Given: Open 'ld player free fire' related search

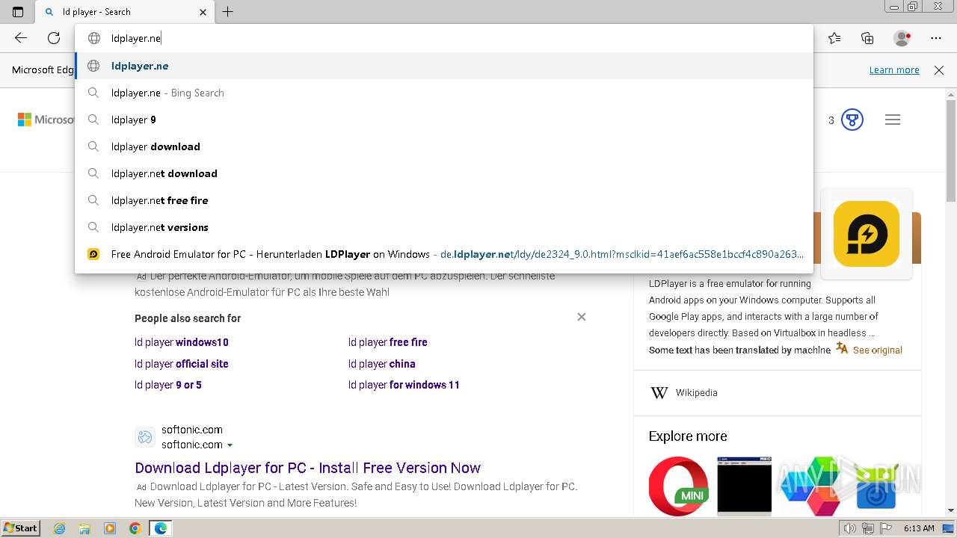Looking at the screenshot, I should tap(388, 342).
